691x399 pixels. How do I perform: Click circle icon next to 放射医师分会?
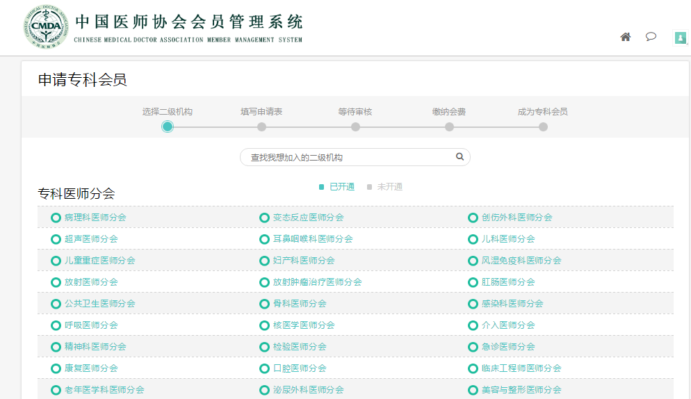pos(56,283)
